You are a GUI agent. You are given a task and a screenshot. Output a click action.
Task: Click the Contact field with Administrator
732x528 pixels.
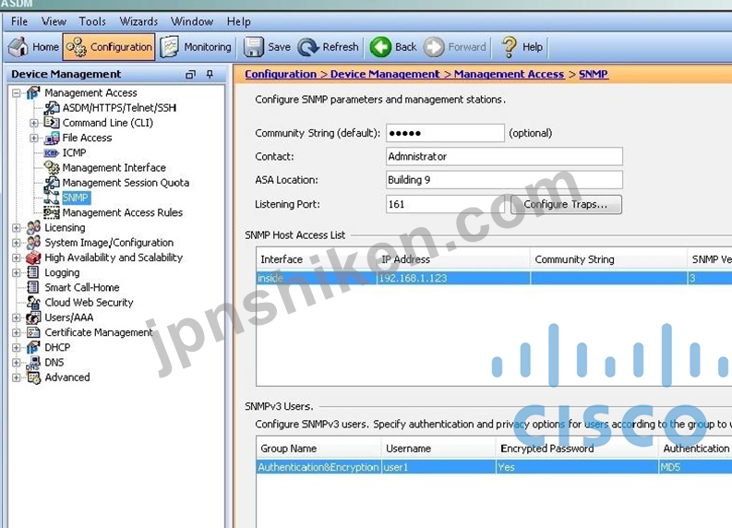coord(504,156)
